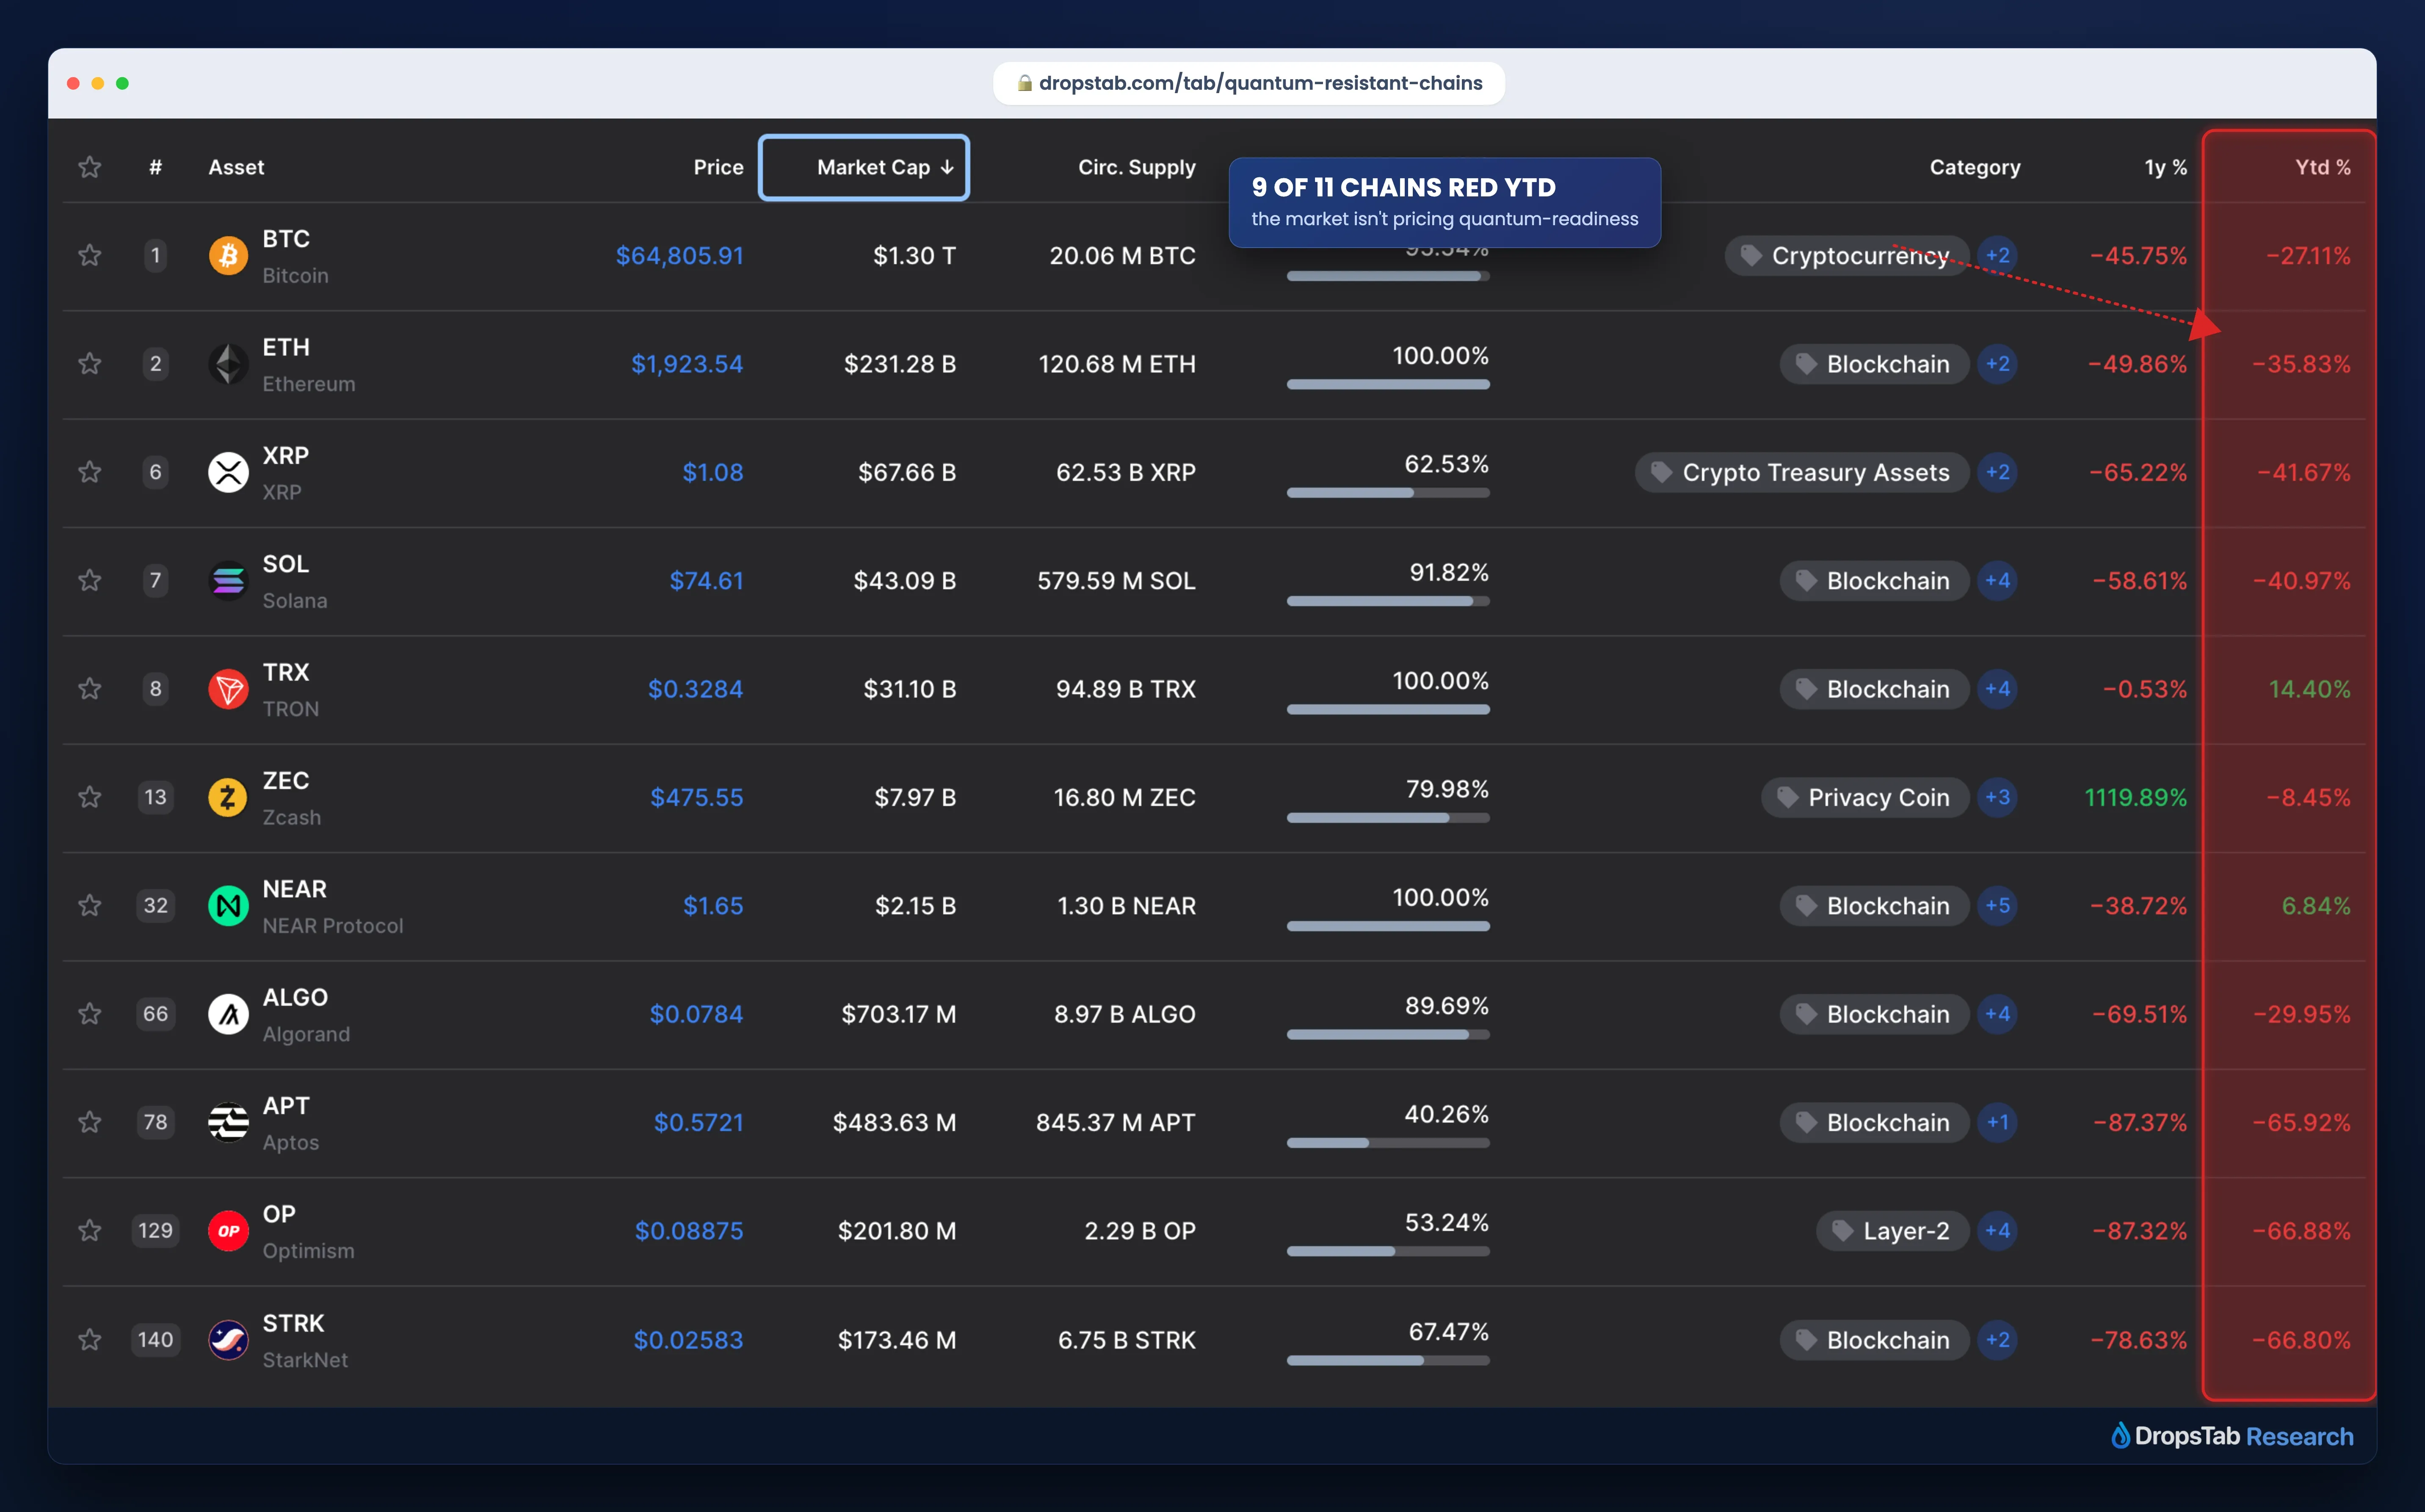This screenshot has height=1512, width=2425.
Task: Sort by Category column header
Action: [x=1974, y=167]
